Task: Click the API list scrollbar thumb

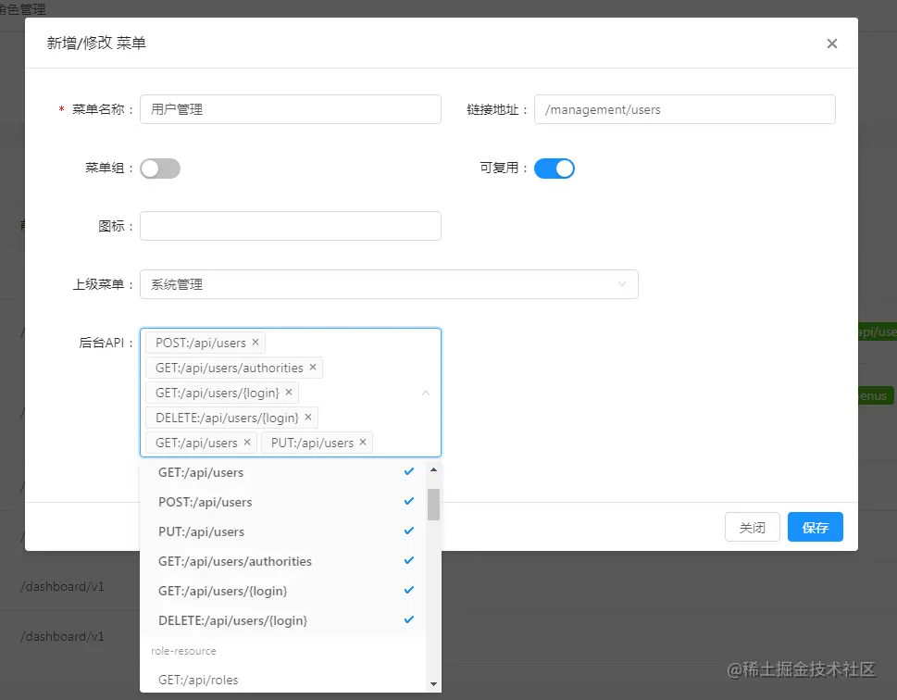Action: [433, 505]
